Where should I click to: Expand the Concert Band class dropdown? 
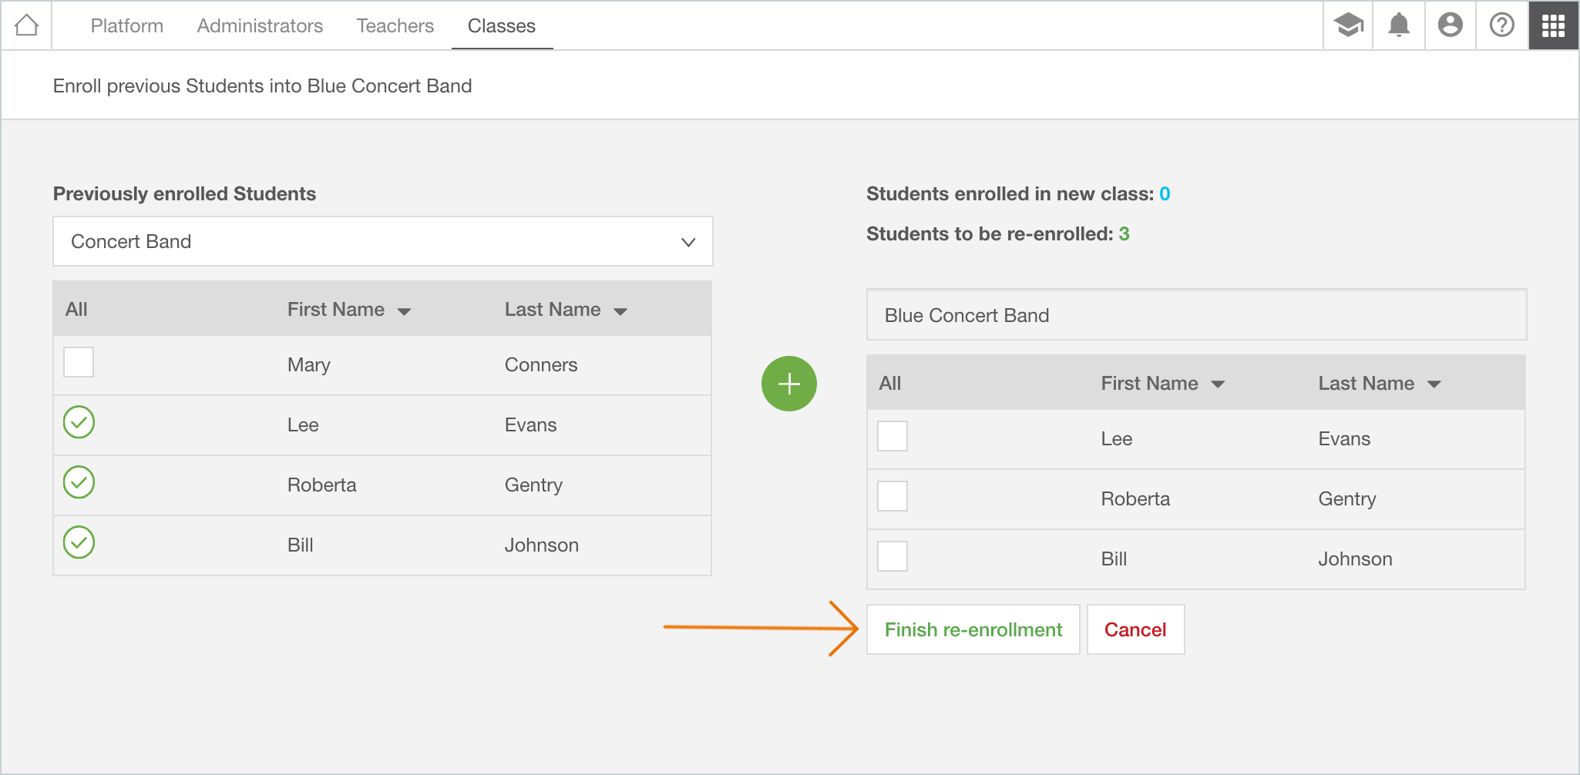pos(382,241)
